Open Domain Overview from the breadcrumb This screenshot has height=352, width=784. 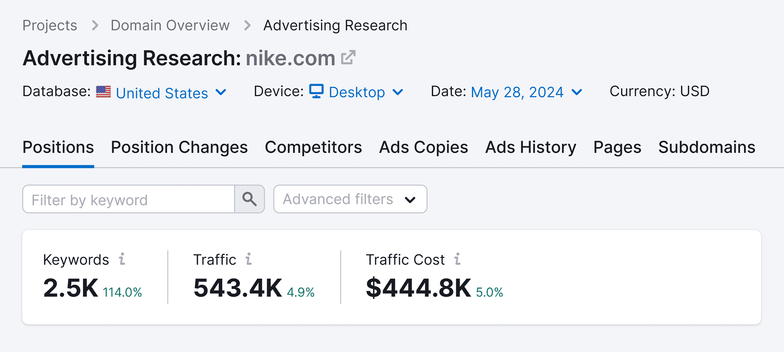(x=170, y=25)
